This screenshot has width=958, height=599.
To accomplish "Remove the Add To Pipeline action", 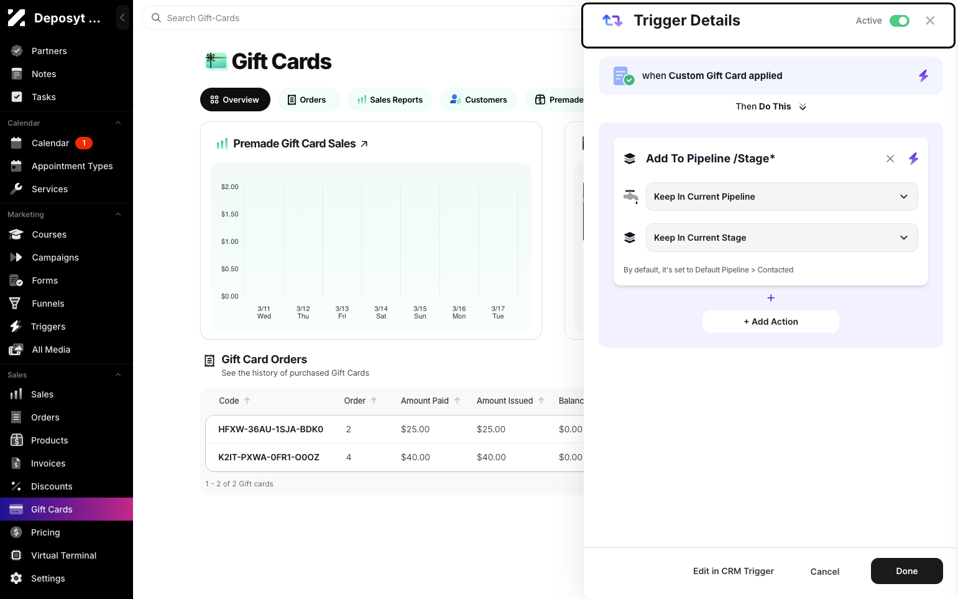I will point(890,159).
